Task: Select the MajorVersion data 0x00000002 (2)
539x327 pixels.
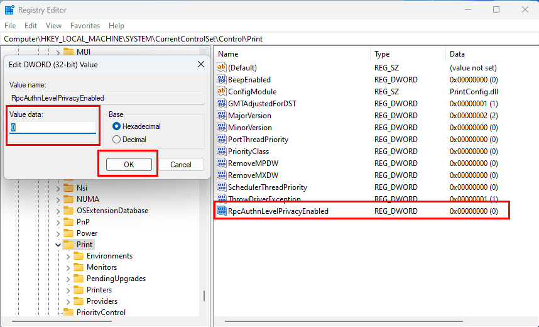Action: point(474,115)
